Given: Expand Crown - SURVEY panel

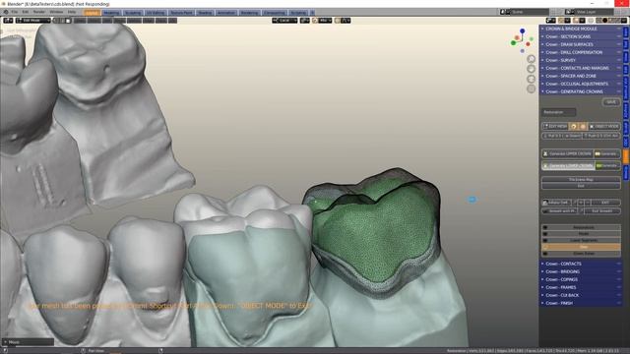Looking at the screenshot, I should pyautogui.click(x=581, y=60).
